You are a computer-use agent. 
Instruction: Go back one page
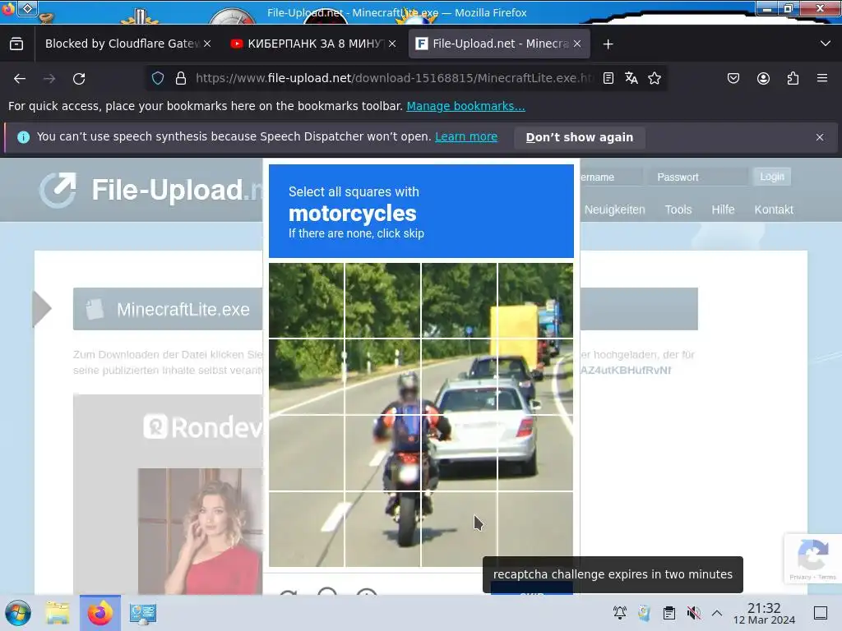coord(20,78)
